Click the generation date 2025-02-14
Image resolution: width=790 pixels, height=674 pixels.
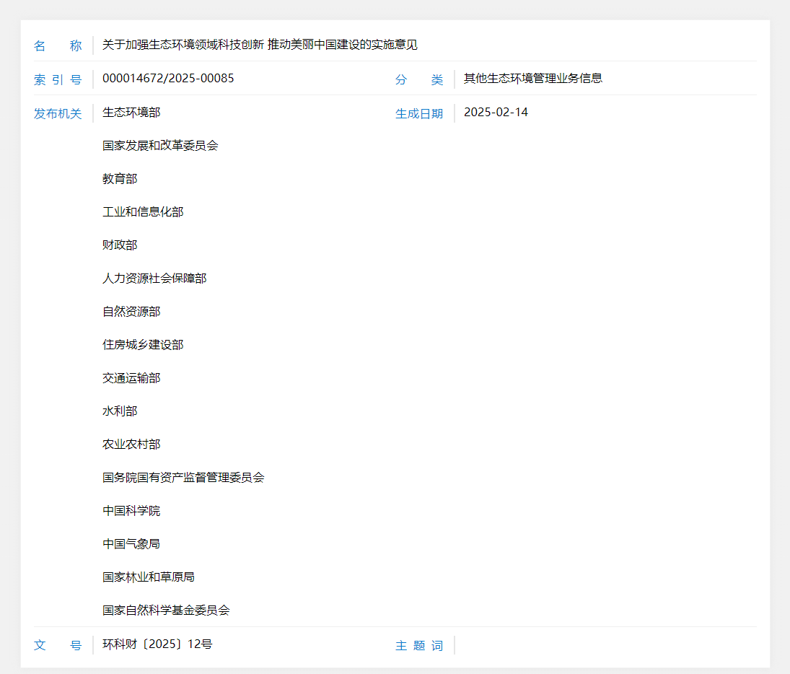click(496, 113)
